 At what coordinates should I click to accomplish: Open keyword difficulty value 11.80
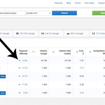25,85
